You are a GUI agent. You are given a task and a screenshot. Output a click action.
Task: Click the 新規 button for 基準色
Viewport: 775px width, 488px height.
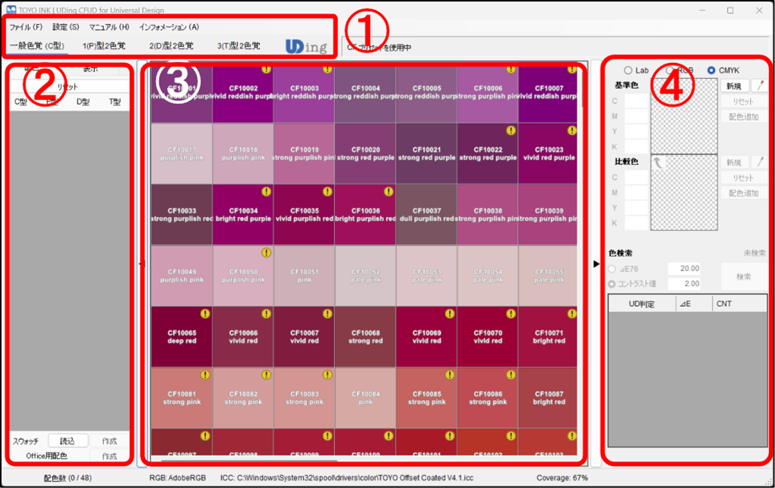[x=733, y=87]
